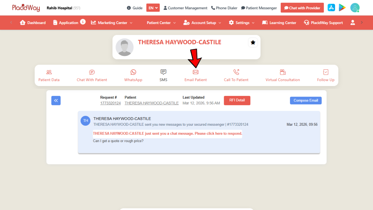
Task: Click the Compose Email button
Action: (x=306, y=100)
